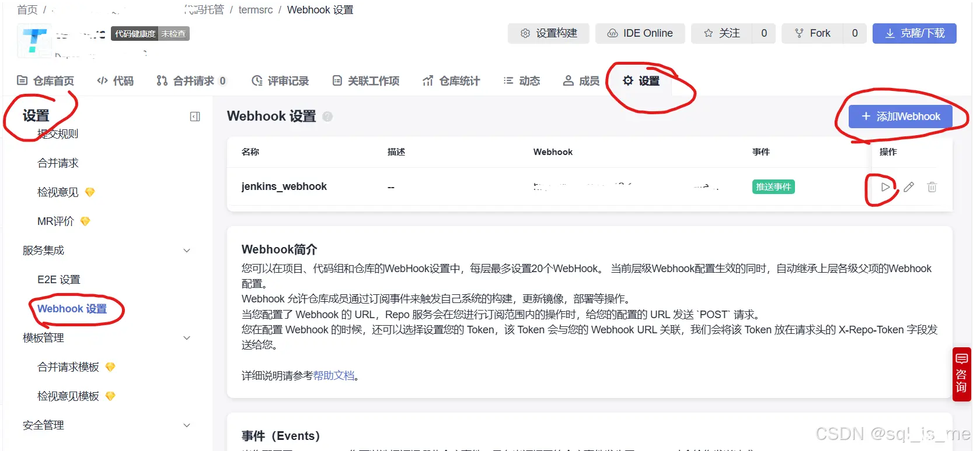Click the 模板管理 section label
The width and height of the screenshot is (973, 451).
pyautogui.click(x=43, y=337)
